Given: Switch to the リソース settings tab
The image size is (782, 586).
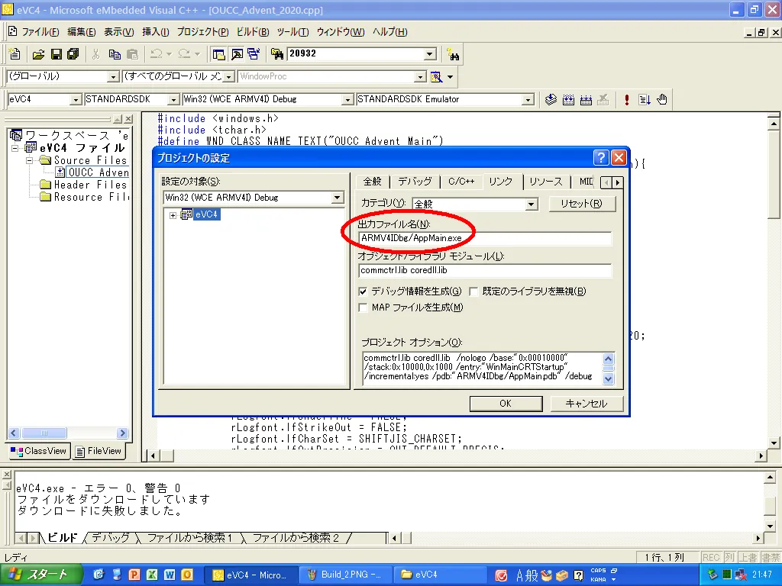Looking at the screenshot, I should [x=545, y=182].
